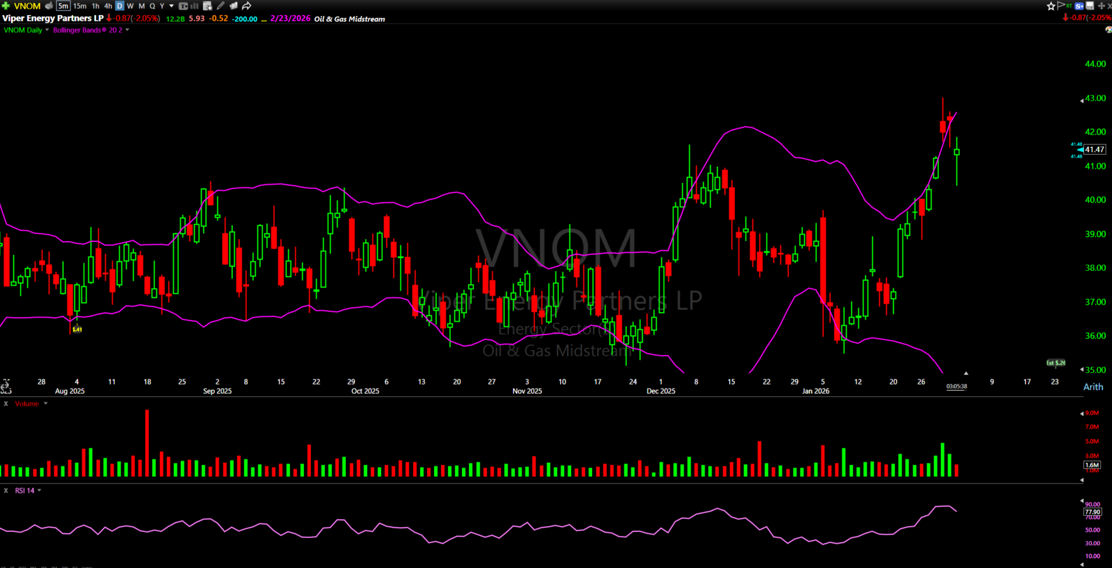Click the star favorite icon
Image resolution: width=1112 pixels, height=568 pixels.
(1051, 6)
